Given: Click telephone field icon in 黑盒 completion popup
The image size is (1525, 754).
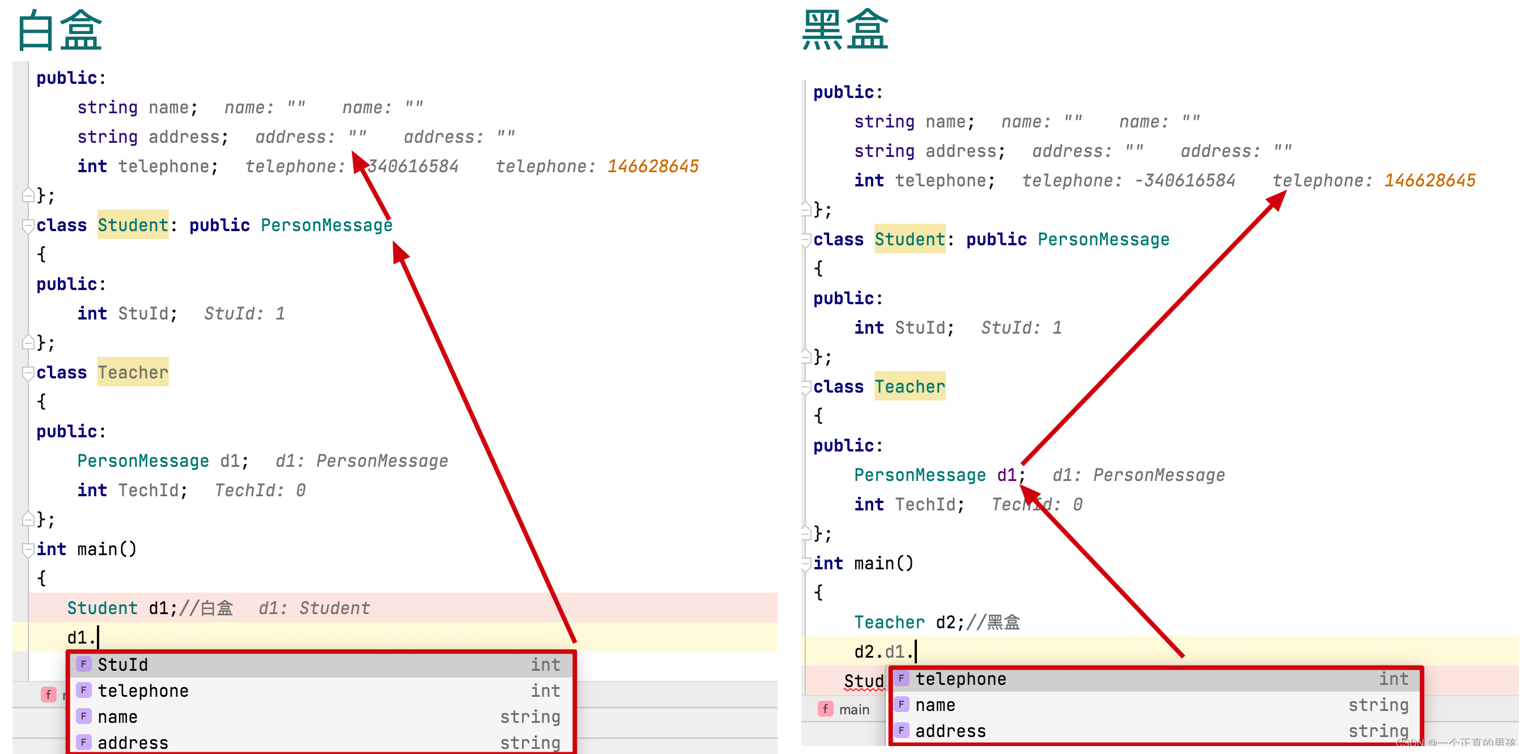Looking at the screenshot, I should pyautogui.click(x=901, y=678).
